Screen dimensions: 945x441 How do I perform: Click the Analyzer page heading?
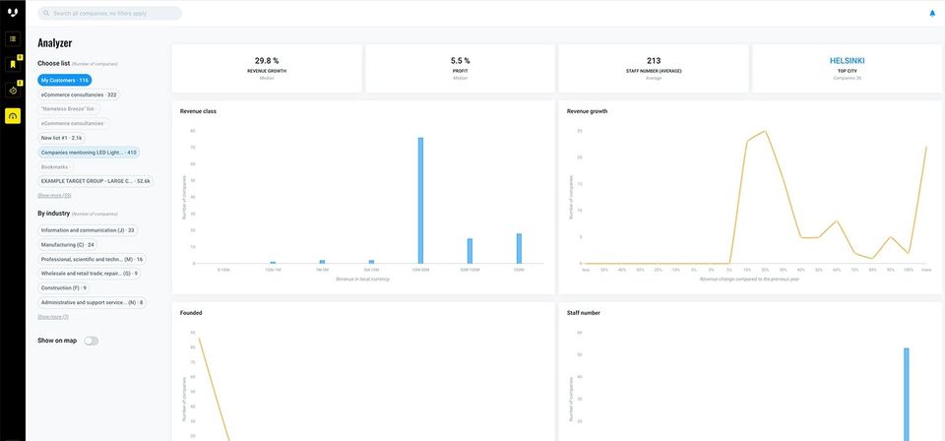55,43
